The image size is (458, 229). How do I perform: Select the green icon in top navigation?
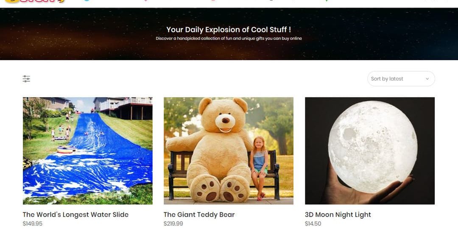(327, 0)
